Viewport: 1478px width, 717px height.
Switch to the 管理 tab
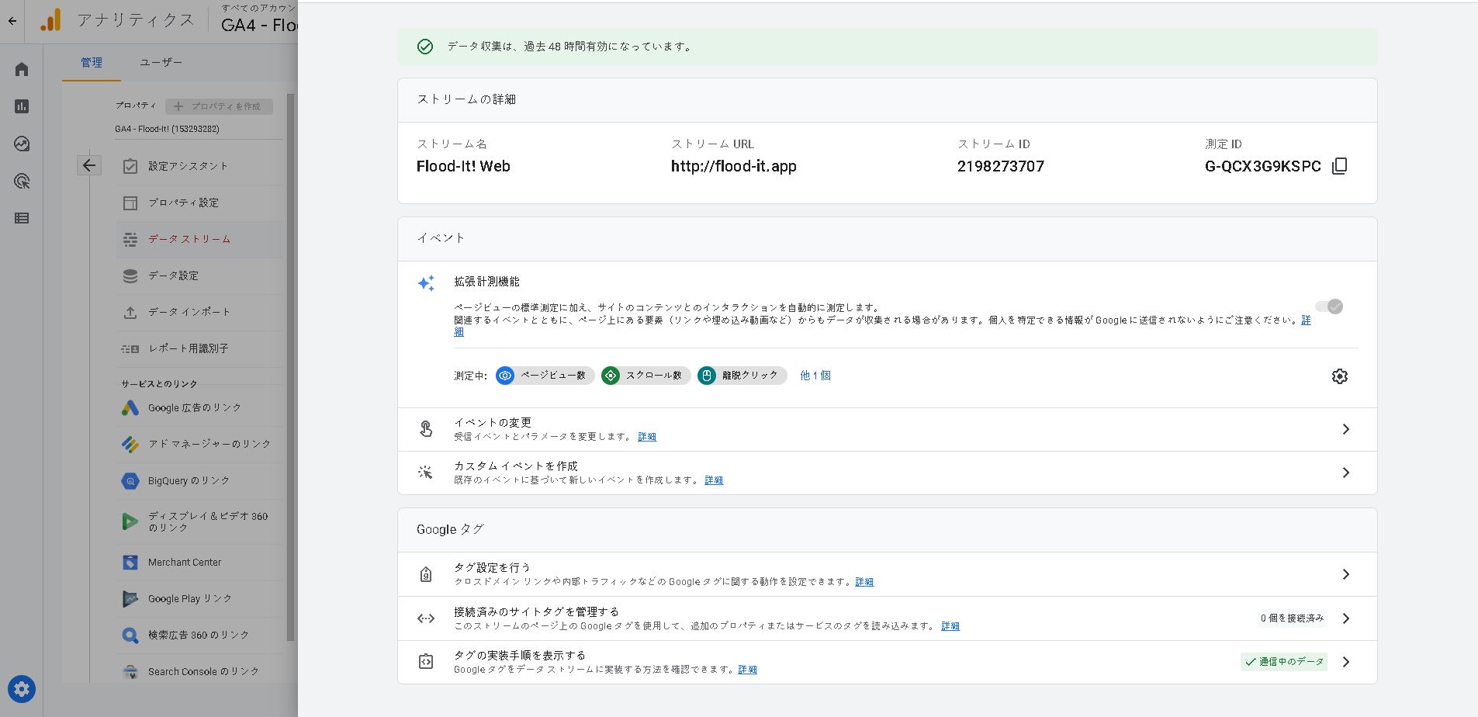tap(92, 62)
